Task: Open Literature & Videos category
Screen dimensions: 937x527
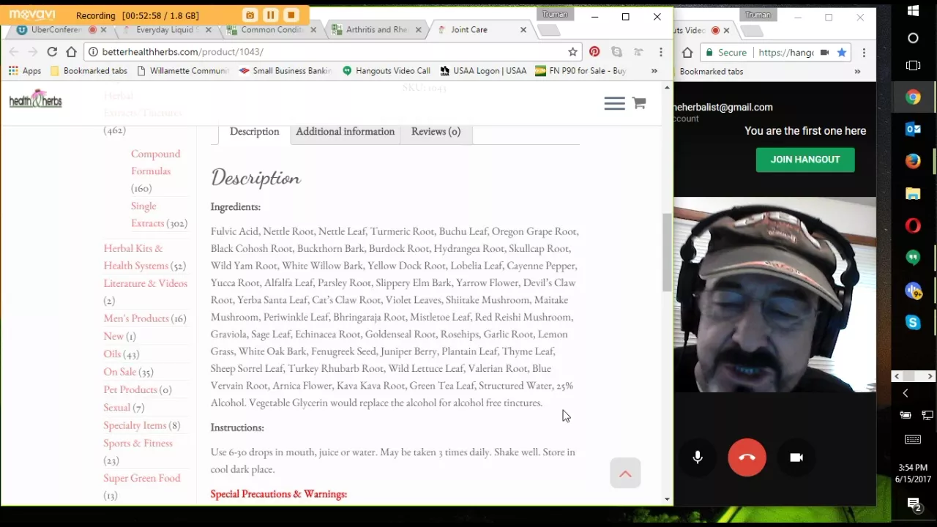Action: pyautogui.click(x=145, y=283)
